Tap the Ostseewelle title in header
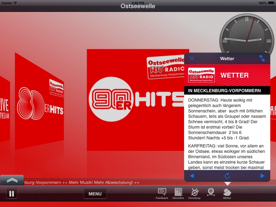Screen dimensions: 276x207 (138, 6)
